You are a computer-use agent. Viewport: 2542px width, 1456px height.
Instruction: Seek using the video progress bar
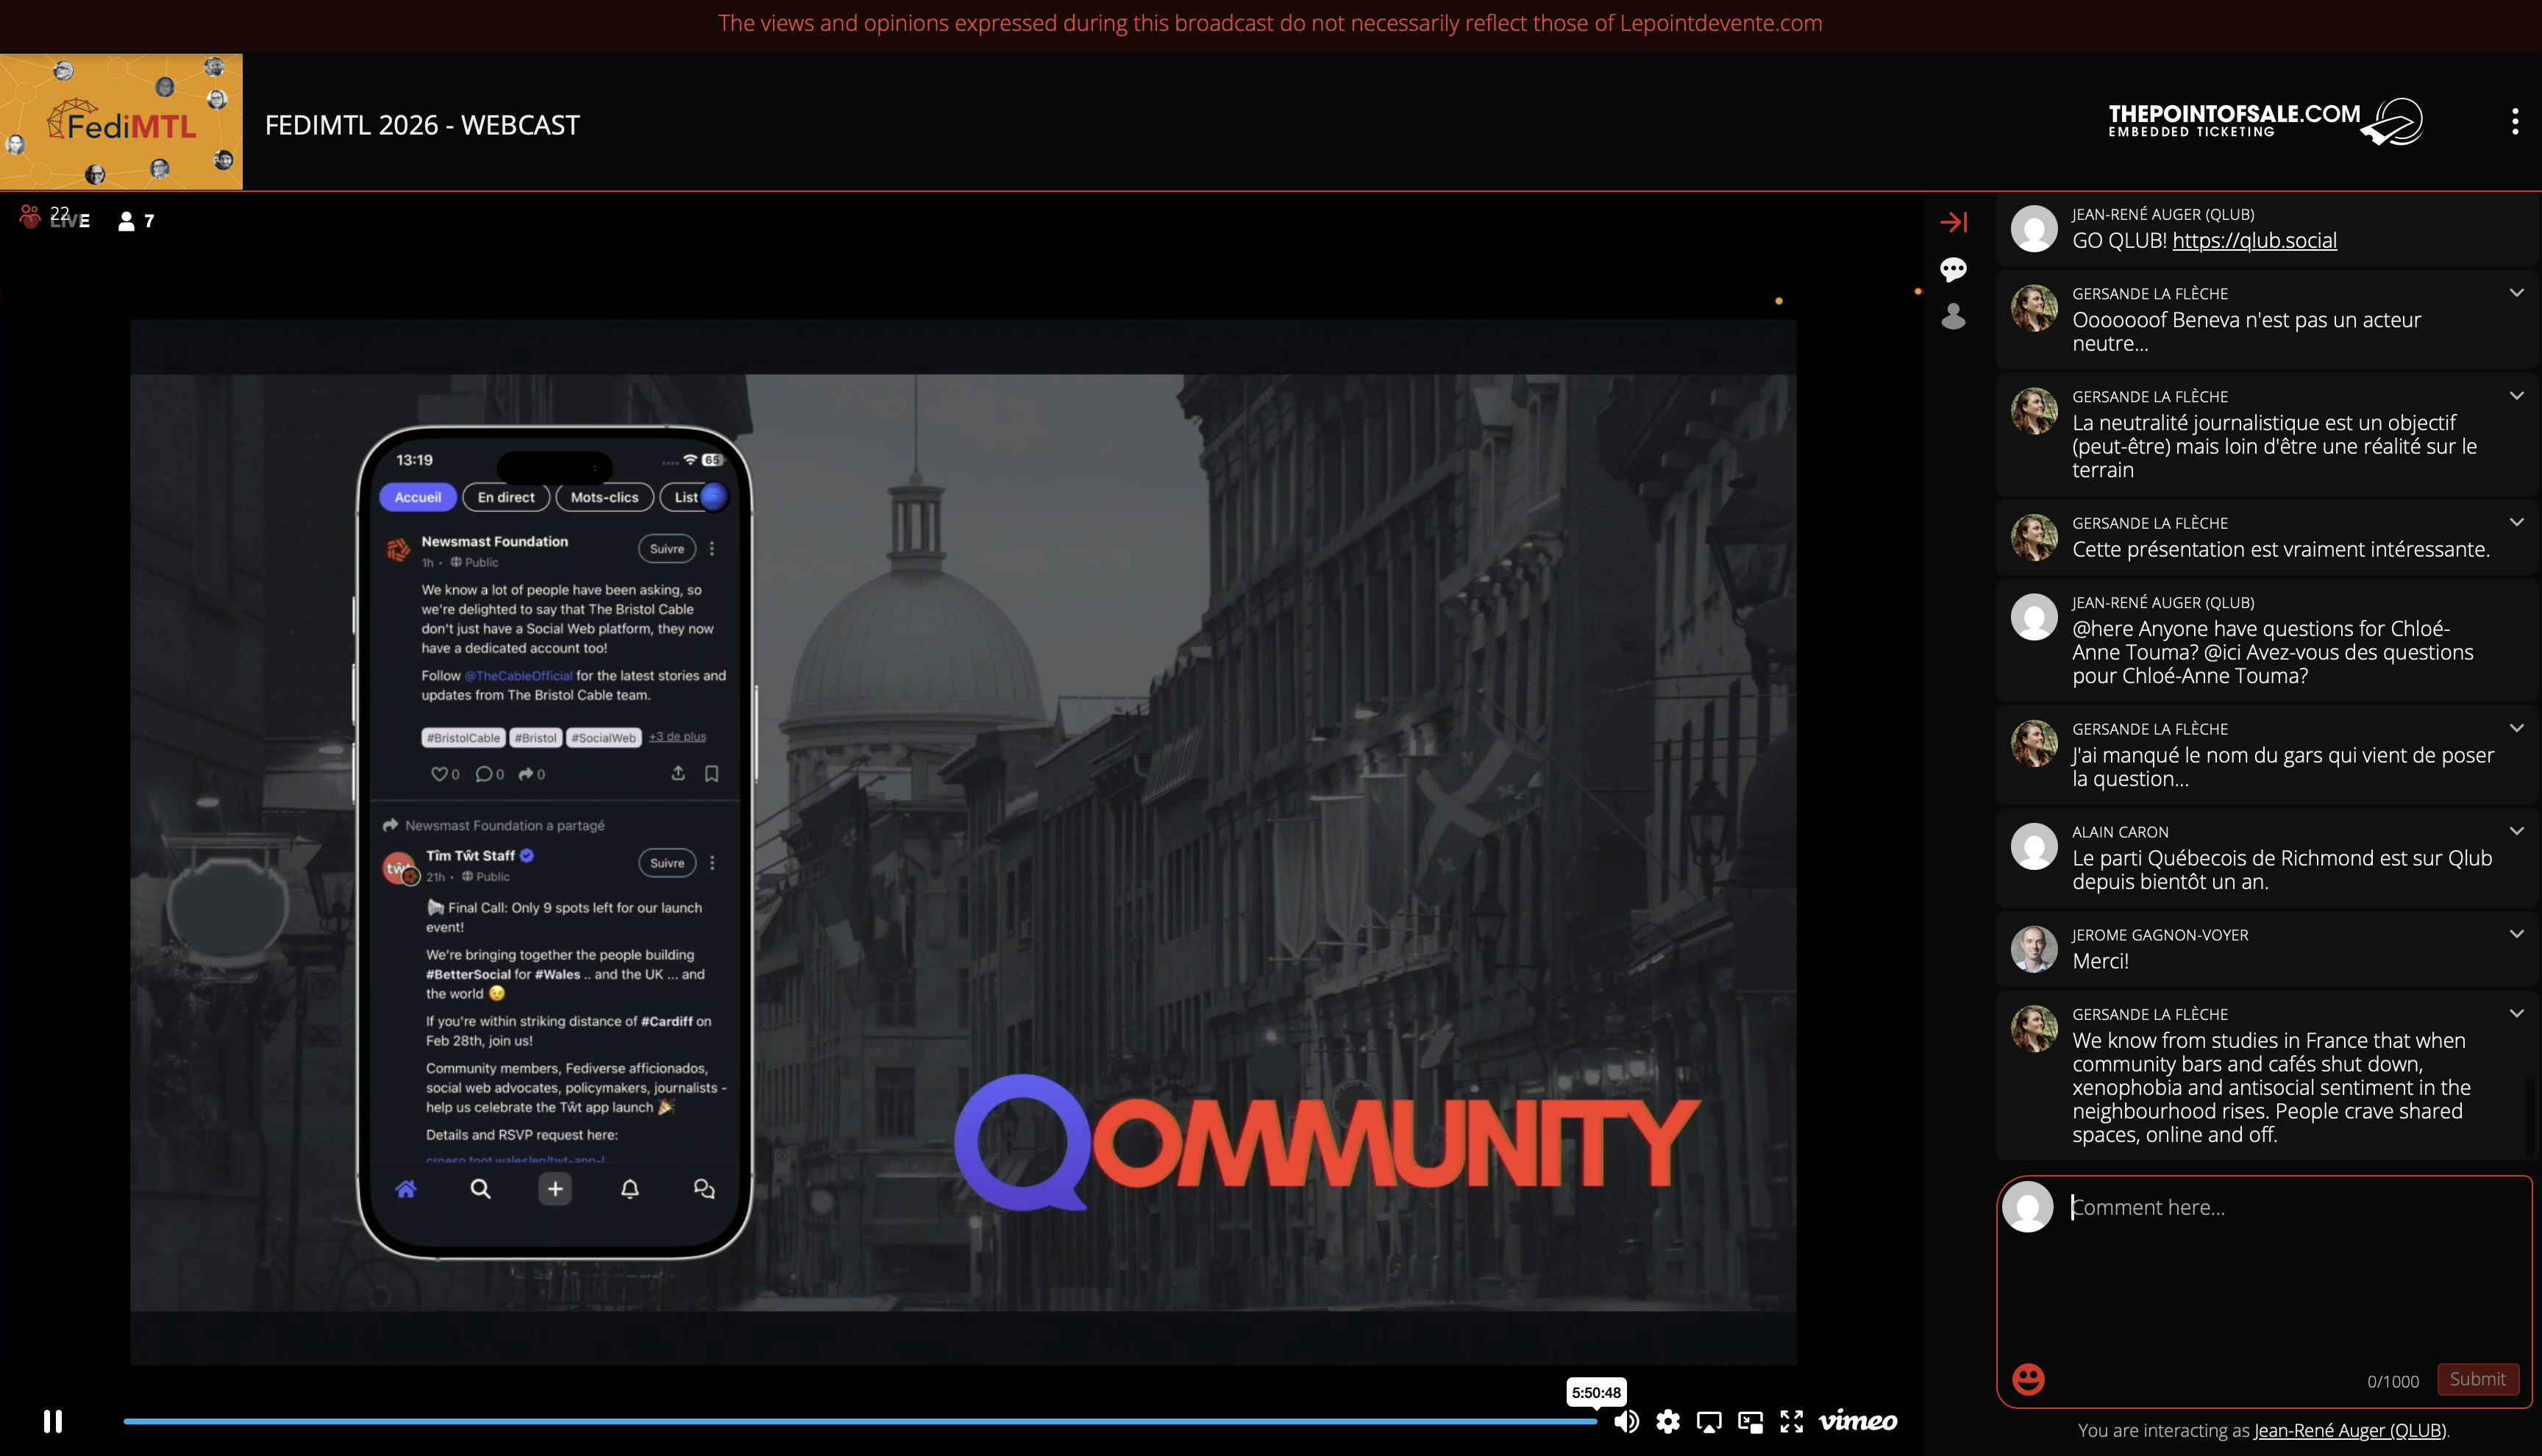tap(860, 1421)
